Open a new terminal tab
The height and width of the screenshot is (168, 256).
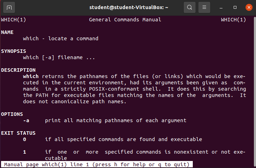9,7
